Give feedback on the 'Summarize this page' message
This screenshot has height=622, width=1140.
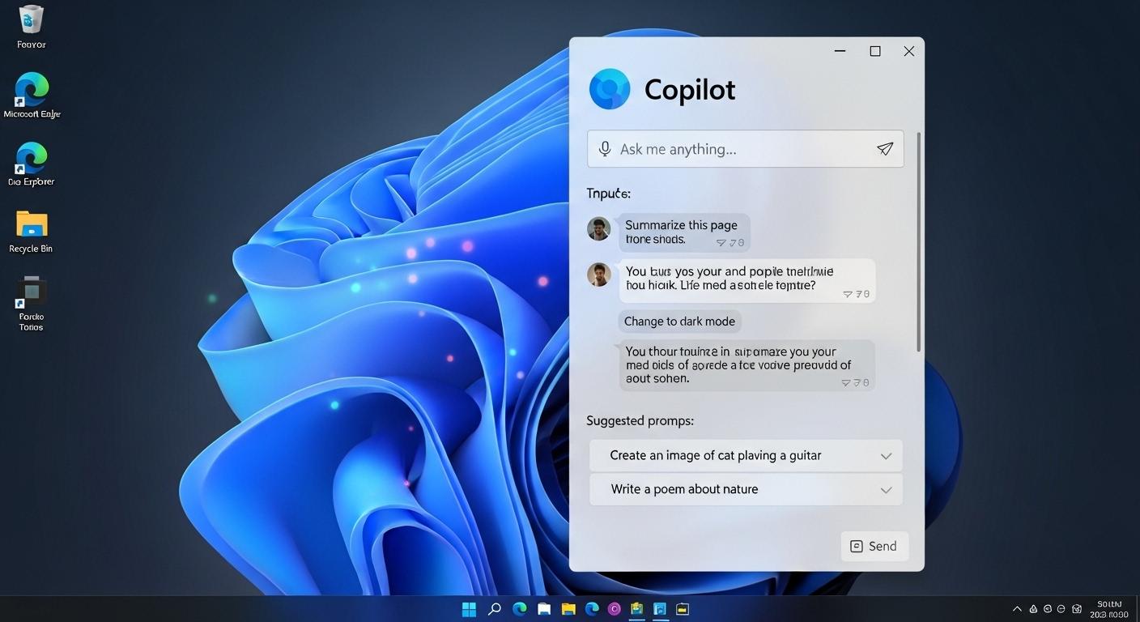721,242
